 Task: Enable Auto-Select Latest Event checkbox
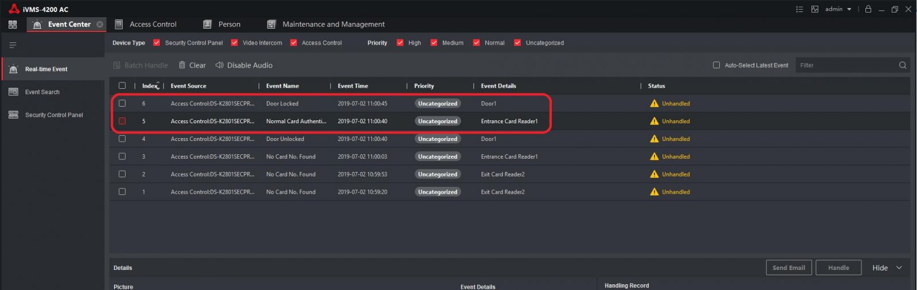pos(716,65)
